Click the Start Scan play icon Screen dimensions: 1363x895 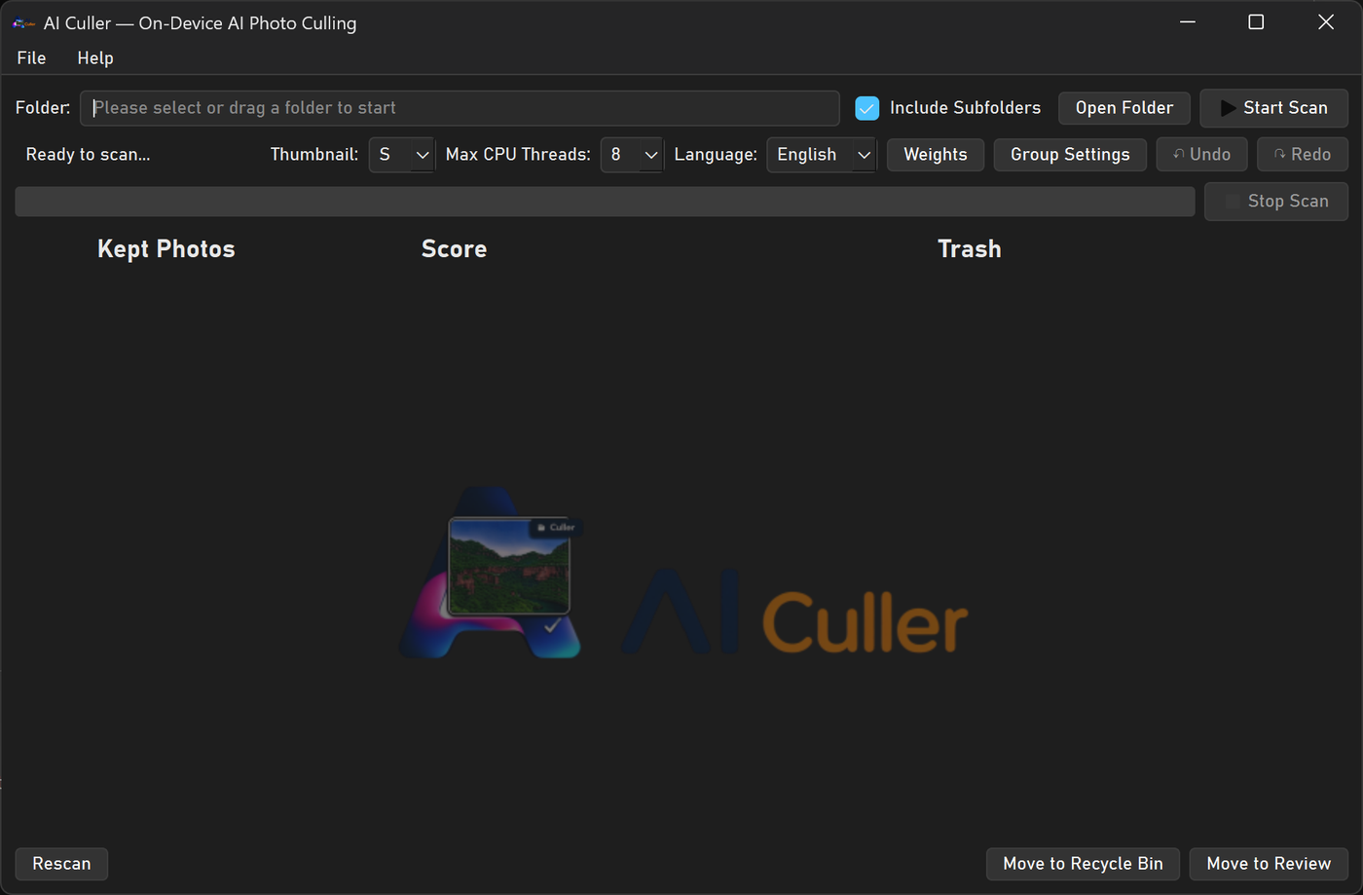coord(1228,108)
